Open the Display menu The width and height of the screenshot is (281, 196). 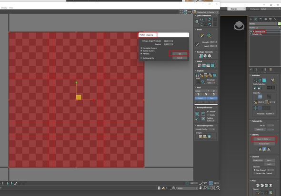pyautogui.click(x=4, y=8)
